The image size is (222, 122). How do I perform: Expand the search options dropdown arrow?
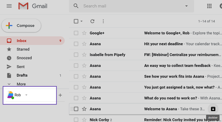186,6
